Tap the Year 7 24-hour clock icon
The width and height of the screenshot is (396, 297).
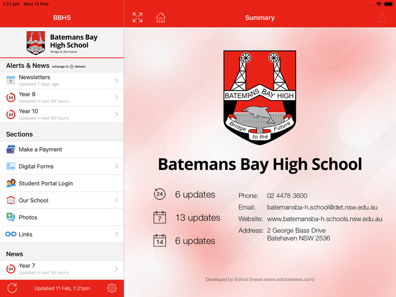point(11,269)
